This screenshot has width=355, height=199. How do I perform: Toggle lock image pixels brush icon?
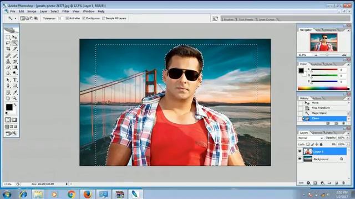312,144
